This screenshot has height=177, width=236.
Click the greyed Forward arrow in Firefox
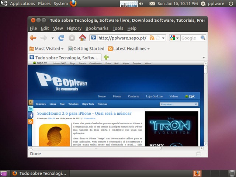(x=44, y=38)
